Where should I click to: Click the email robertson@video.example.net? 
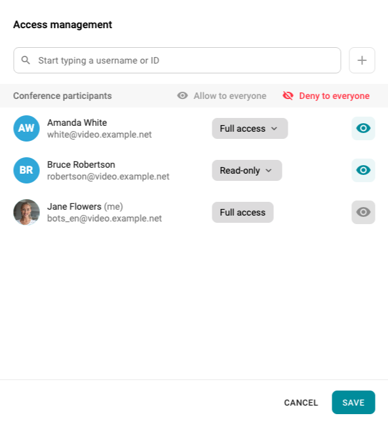coord(108,176)
